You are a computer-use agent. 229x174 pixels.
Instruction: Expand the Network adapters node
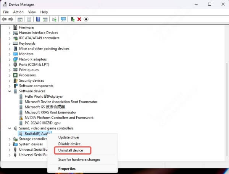pyautogui.click(x=10, y=60)
